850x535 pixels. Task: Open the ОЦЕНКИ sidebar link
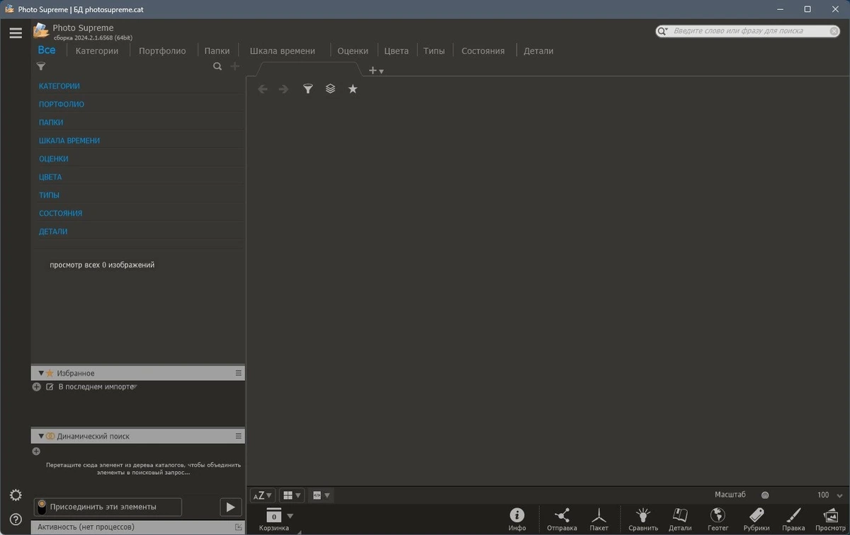coord(54,159)
